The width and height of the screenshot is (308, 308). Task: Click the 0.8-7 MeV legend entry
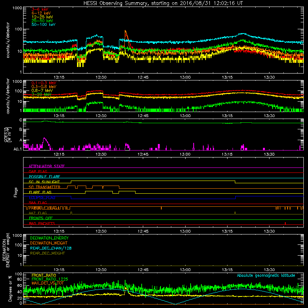[42, 90]
